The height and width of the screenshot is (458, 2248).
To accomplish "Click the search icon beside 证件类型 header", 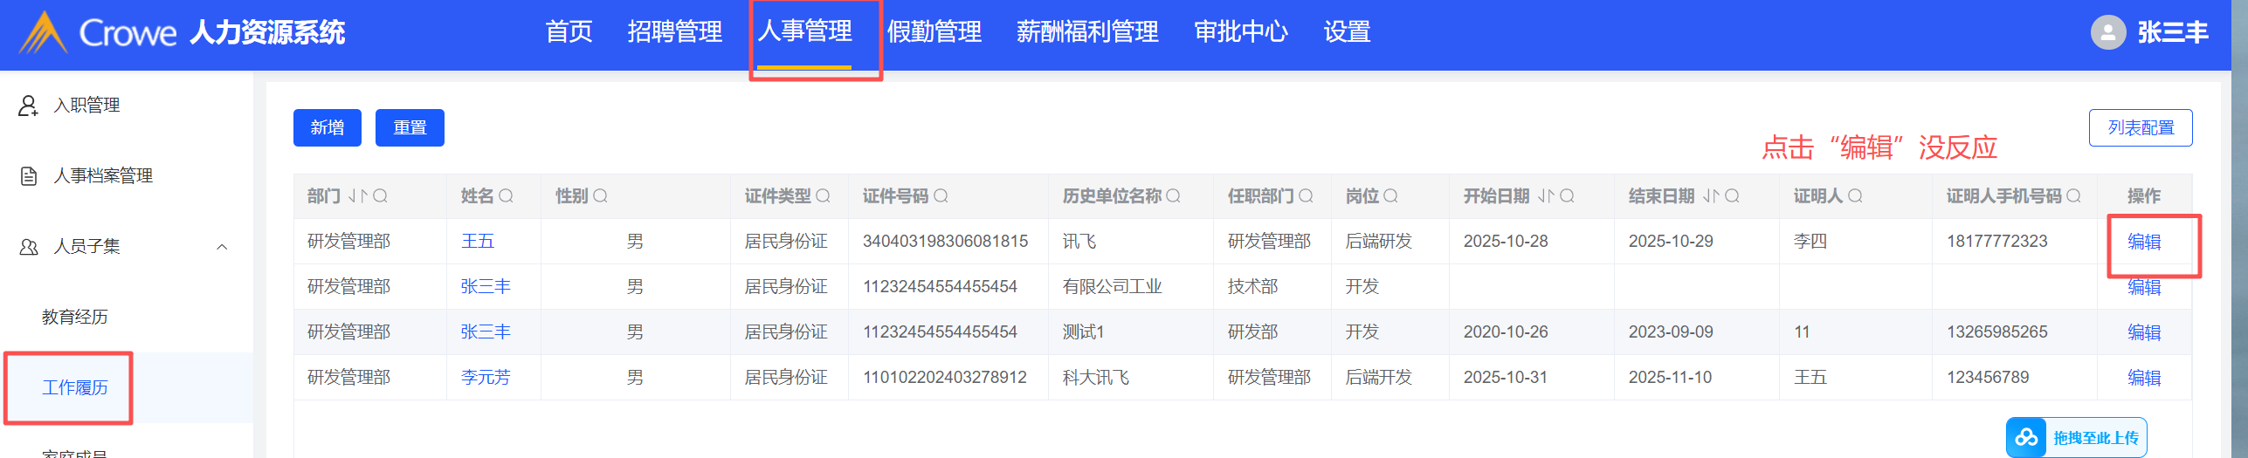I will click(823, 196).
